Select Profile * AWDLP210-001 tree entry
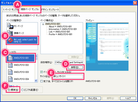 click(61, 34)
